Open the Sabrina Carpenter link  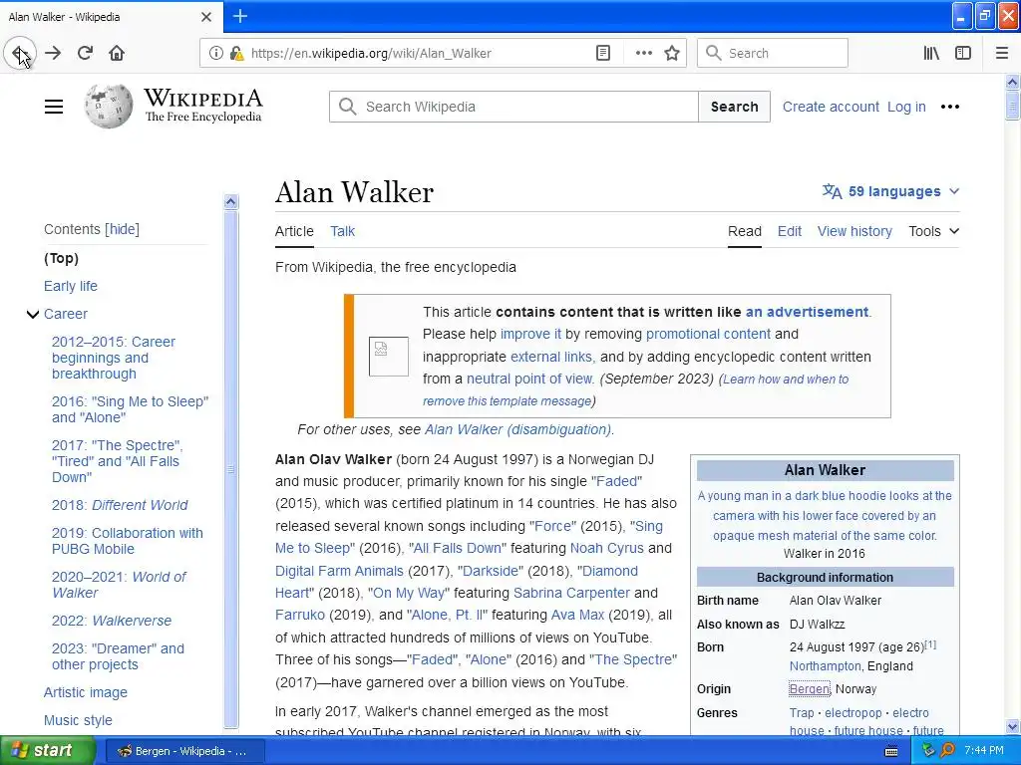click(x=571, y=594)
